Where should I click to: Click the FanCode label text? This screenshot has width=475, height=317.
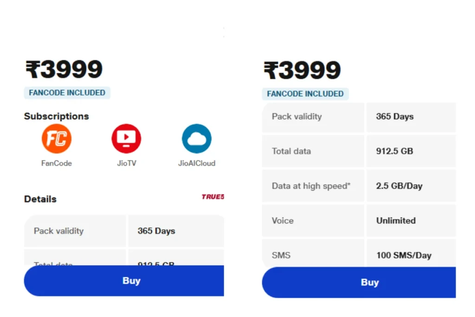click(x=56, y=163)
